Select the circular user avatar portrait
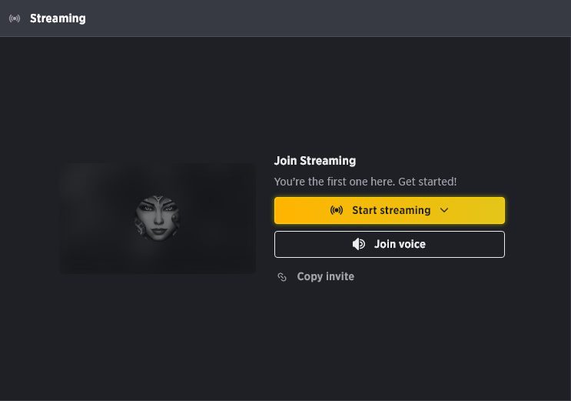Screen dimensions: 571x401 click(158, 218)
